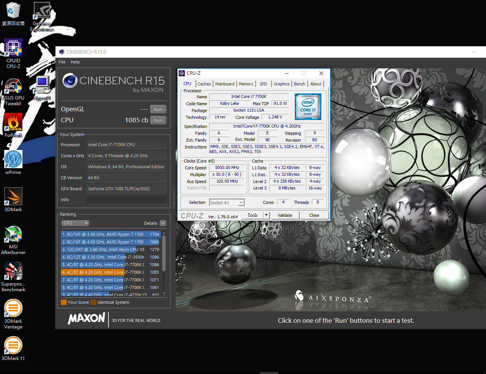Launch the HyperPI desktop icon
This screenshot has width=486, height=374.
click(42, 88)
